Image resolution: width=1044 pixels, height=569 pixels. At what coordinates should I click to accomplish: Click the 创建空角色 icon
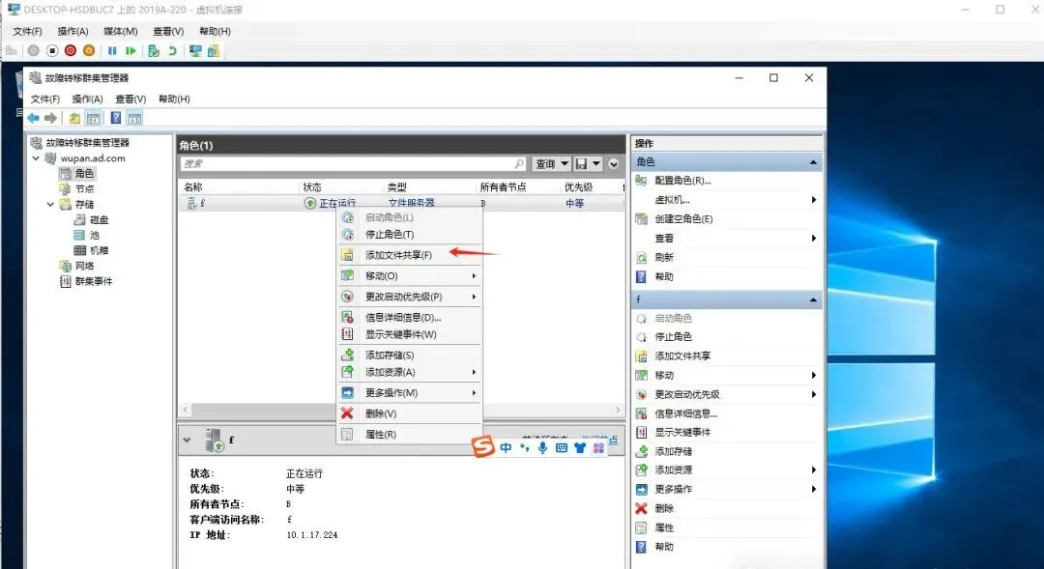pos(681,218)
